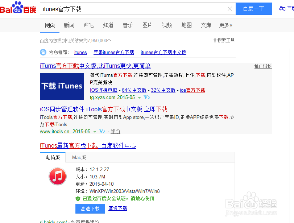Switch to the Mac版 tab
The height and width of the screenshot is (223, 294).
tap(79, 157)
